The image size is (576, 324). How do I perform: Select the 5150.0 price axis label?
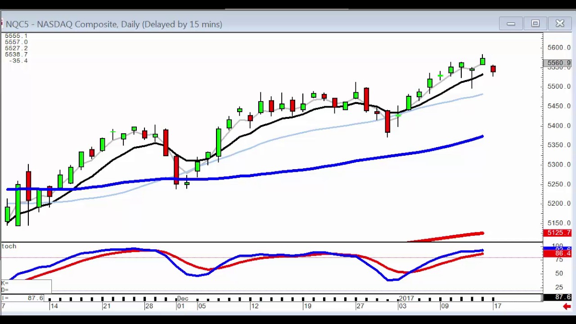click(559, 223)
